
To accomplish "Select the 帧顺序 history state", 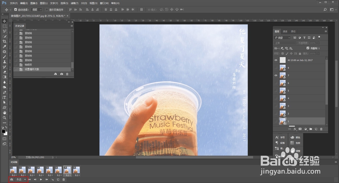I will point(42,65).
